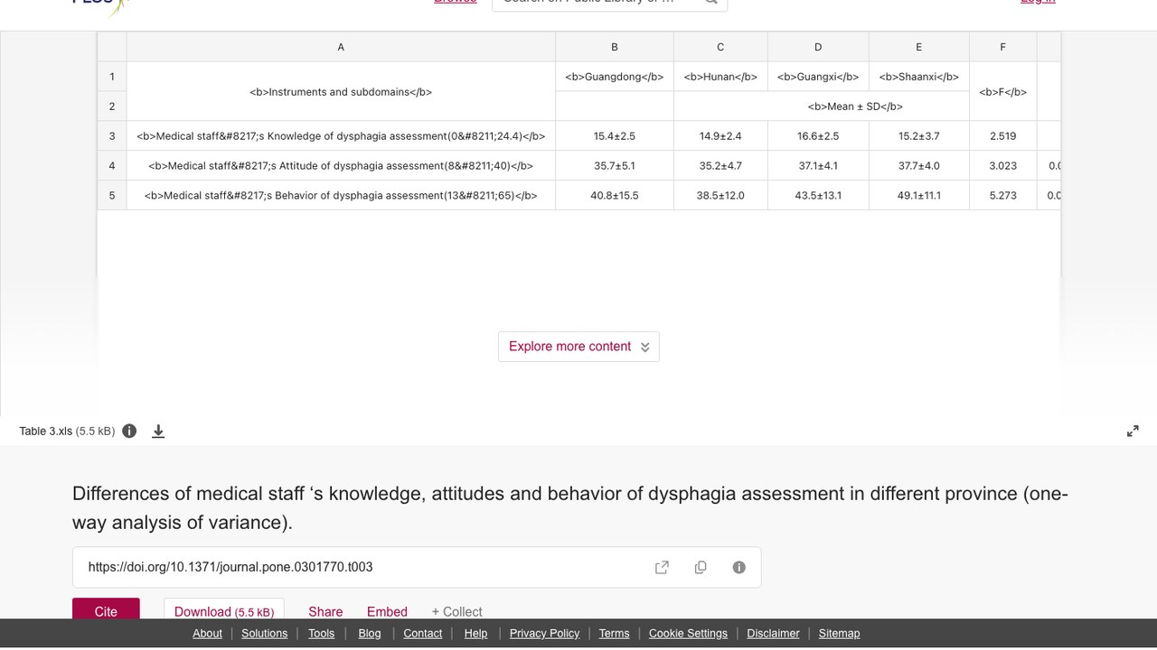Viewport: 1157px width, 650px height.
Task: Download Table 3.xls via the arrow icon
Action: (158, 432)
